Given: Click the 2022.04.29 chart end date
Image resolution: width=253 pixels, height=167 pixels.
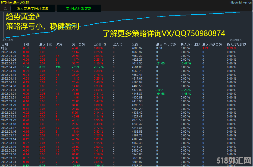Looking at the screenshot, I should point(236,40).
